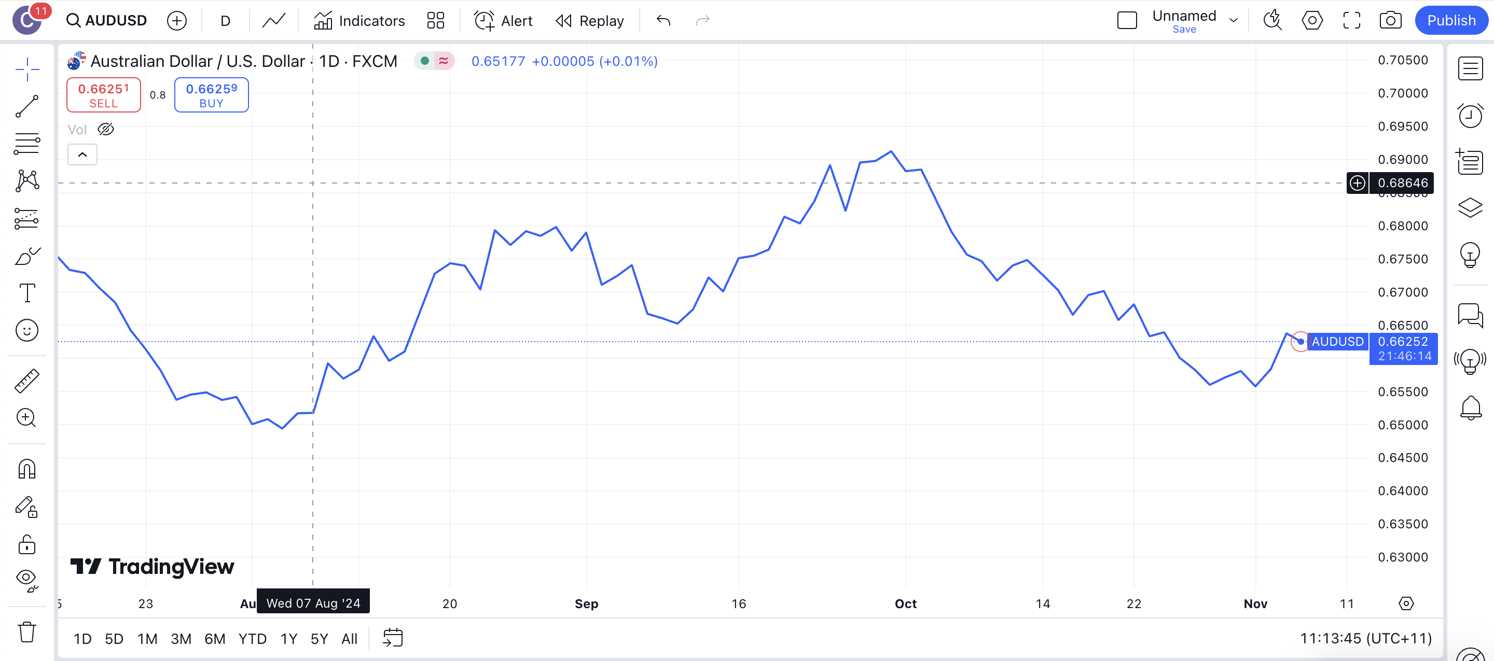Pick the Ruler measure tool
The width and height of the screenshot is (1494, 661).
pos(26,381)
